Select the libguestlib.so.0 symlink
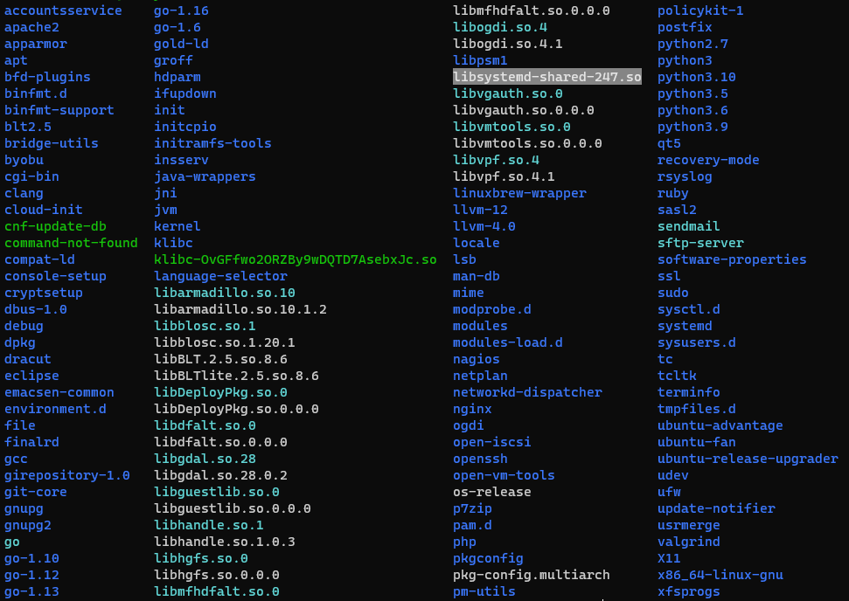This screenshot has height=601, width=849. pos(217,492)
